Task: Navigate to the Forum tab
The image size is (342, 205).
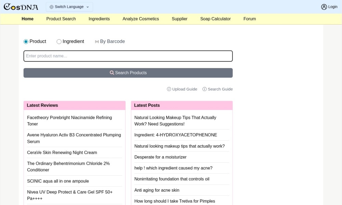Action: pyautogui.click(x=249, y=19)
